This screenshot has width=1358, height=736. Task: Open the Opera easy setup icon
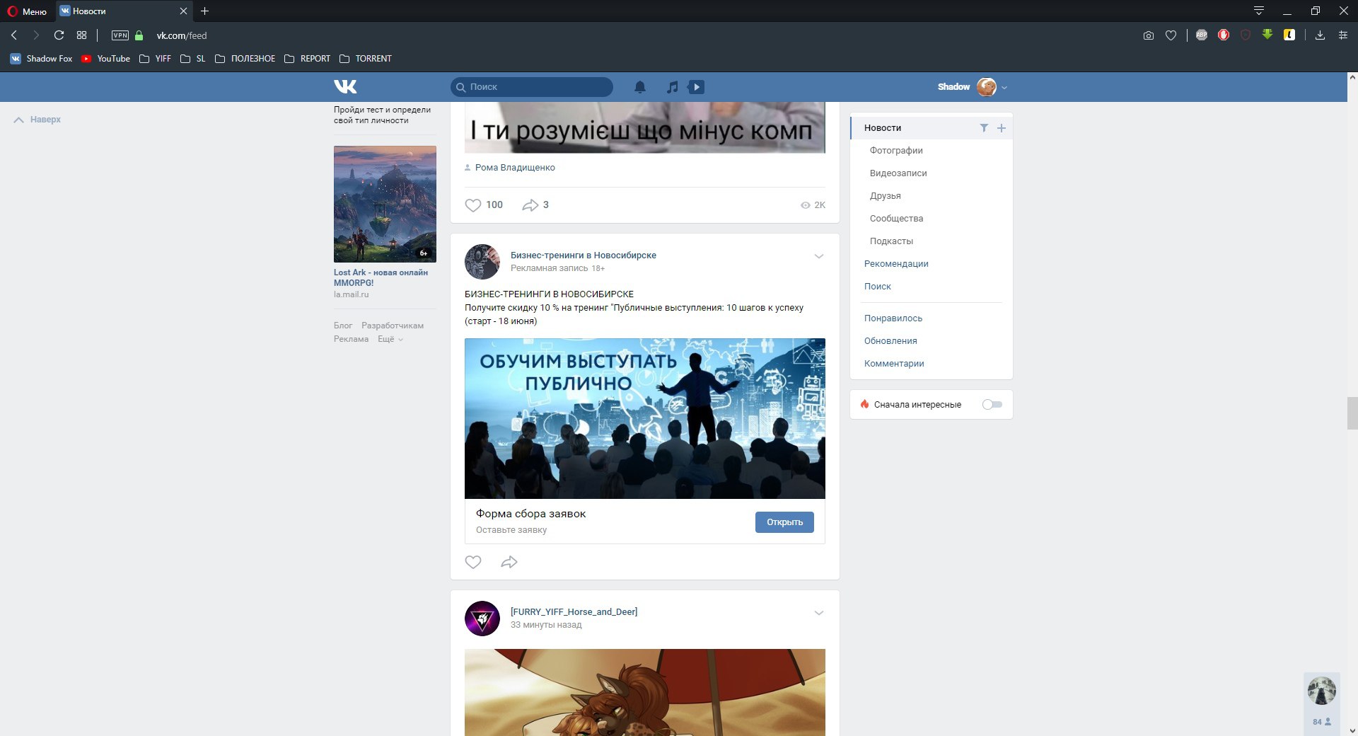point(1342,35)
